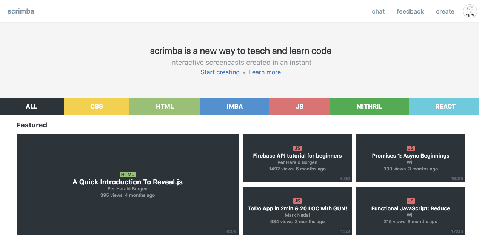Open the feedback link
The image size is (479, 239).
[410, 11]
